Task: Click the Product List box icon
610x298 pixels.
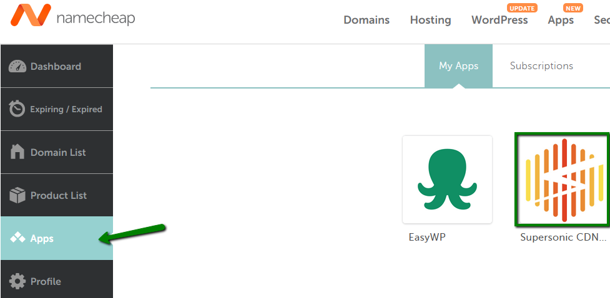Action: pos(17,195)
